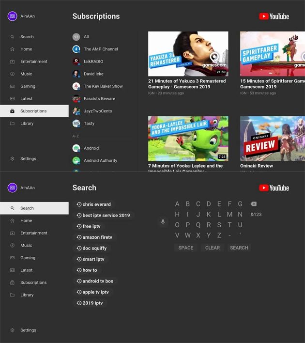Open the Android Authority channel
This screenshot has width=305, height=343.
pyautogui.click(x=100, y=161)
